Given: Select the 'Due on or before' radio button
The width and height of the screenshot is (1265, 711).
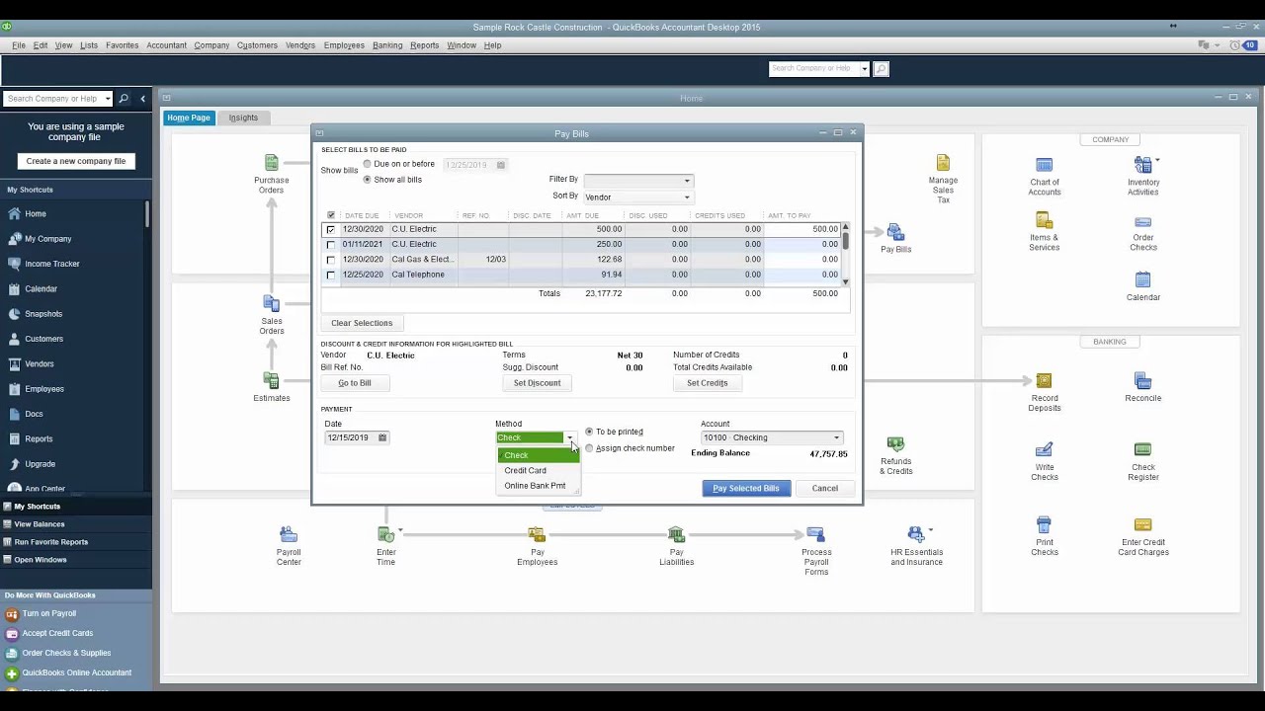Looking at the screenshot, I should pos(368,164).
